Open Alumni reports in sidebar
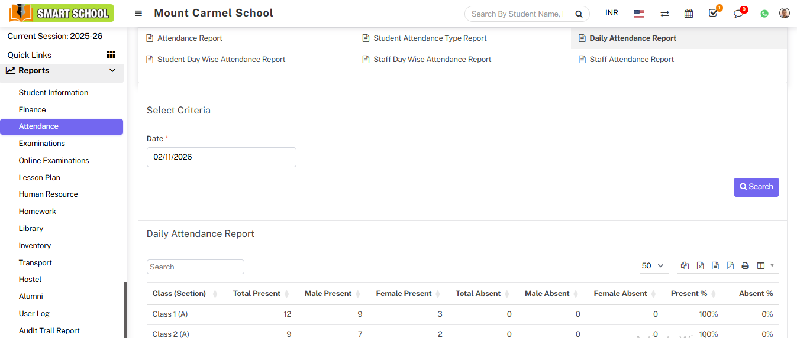 31,297
